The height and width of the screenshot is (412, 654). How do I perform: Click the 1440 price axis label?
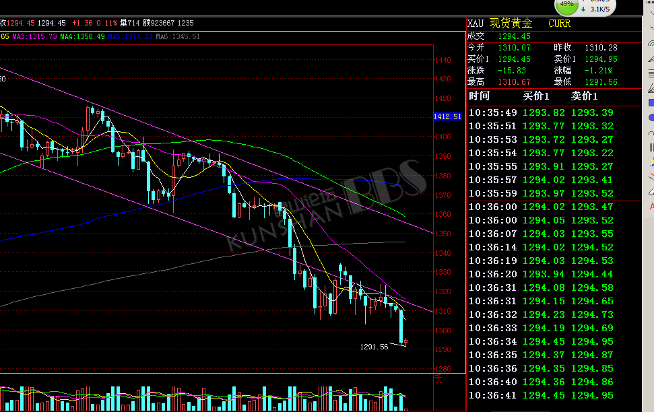coord(443,60)
